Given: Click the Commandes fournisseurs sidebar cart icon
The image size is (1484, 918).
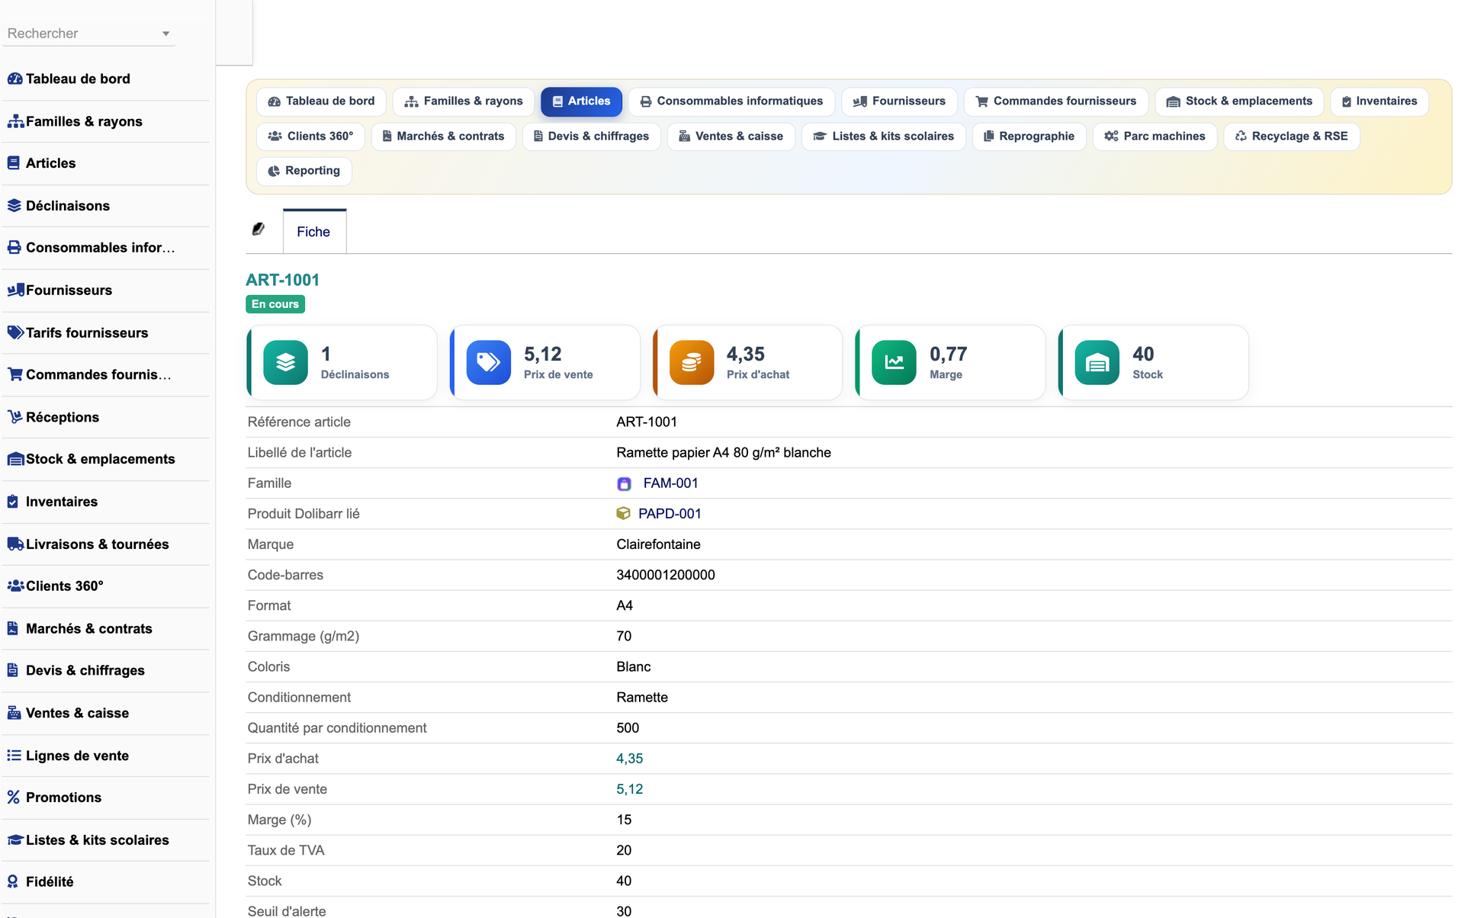Looking at the screenshot, I should coord(14,374).
